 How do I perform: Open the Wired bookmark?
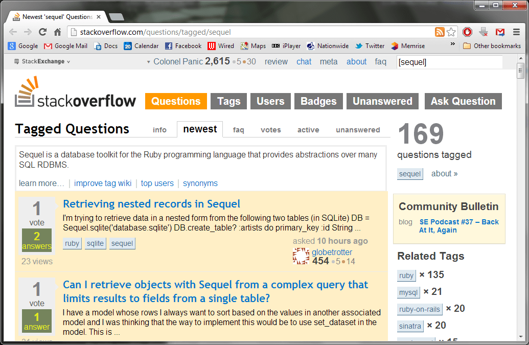(x=221, y=46)
